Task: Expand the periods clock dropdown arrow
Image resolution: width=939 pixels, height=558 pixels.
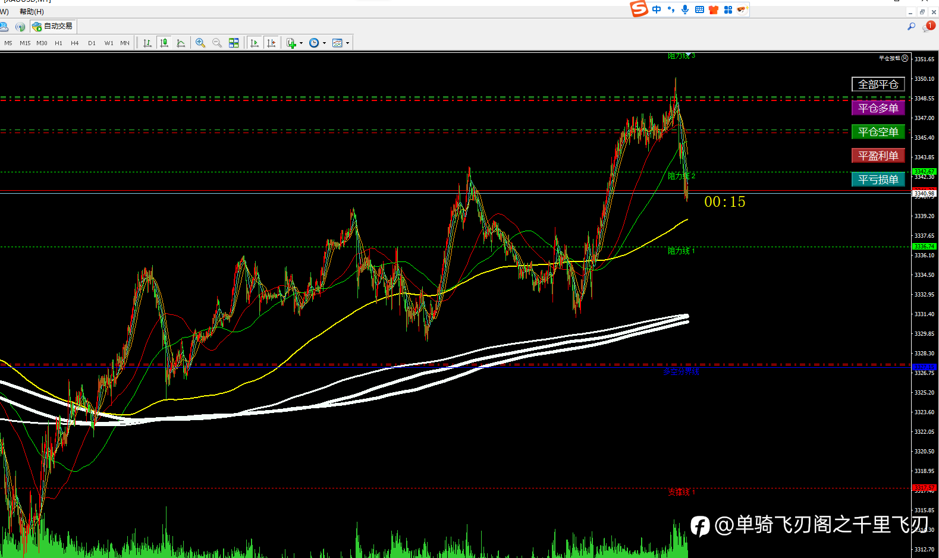Action: 324,43
